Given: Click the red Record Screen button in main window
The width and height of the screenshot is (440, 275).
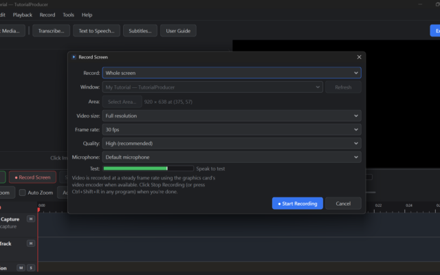Looking at the screenshot, I should 32,177.
